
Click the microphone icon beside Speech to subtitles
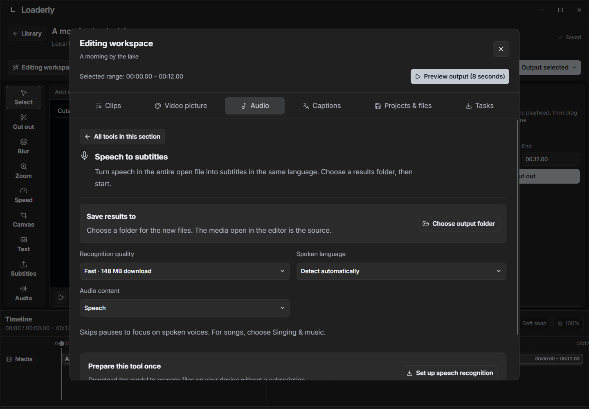pos(85,156)
